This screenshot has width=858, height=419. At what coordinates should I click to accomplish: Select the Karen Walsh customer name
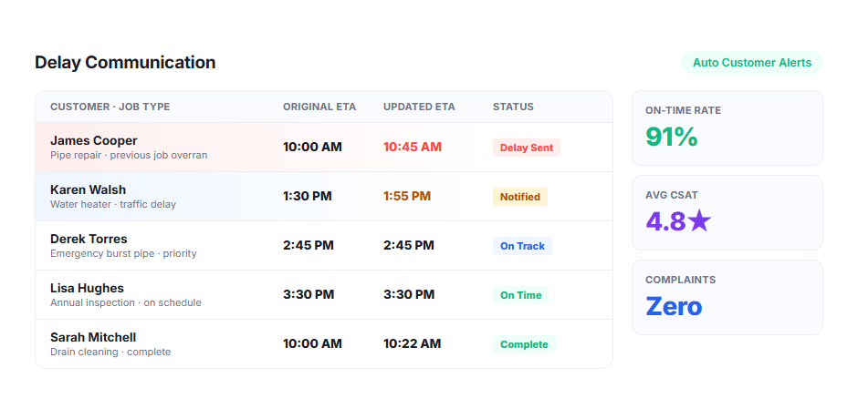pyautogui.click(x=89, y=189)
